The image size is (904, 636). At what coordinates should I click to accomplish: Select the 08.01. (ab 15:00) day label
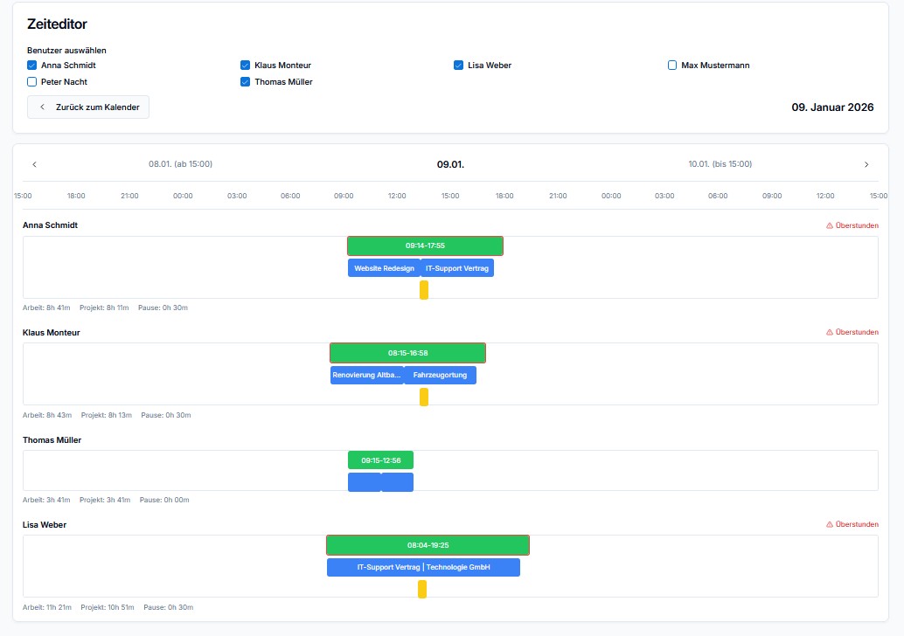180,164
